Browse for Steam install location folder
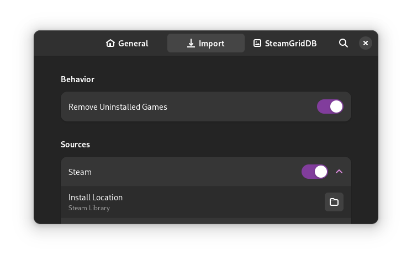 (334, 202)
